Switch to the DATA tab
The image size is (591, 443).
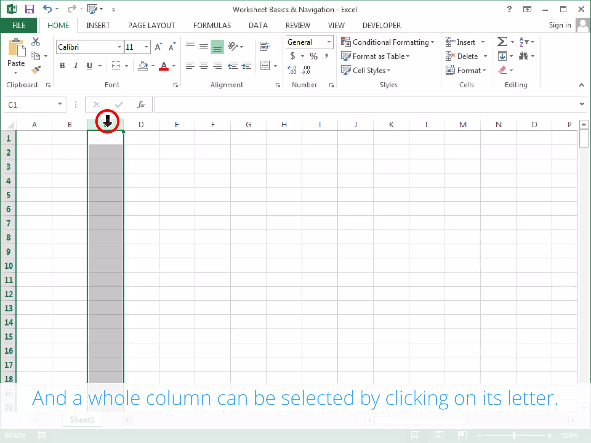click(x=258, y=25)
